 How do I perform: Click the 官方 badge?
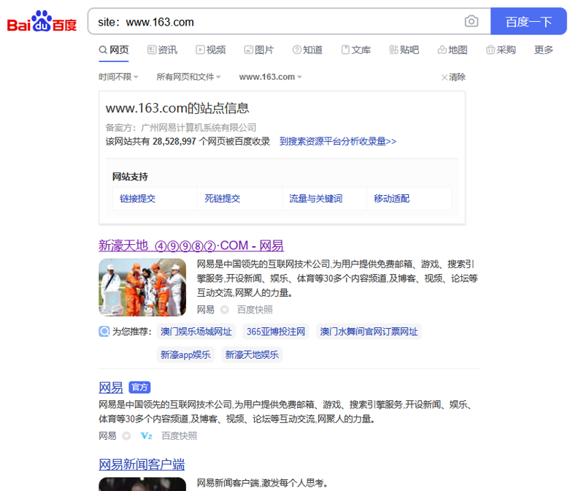click(x=139, y=387)
